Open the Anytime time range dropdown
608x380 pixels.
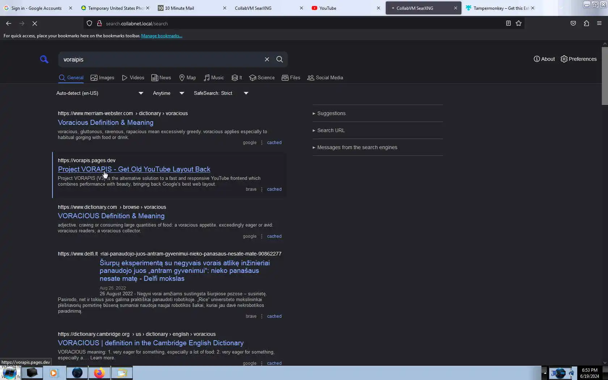click(169, 93)
